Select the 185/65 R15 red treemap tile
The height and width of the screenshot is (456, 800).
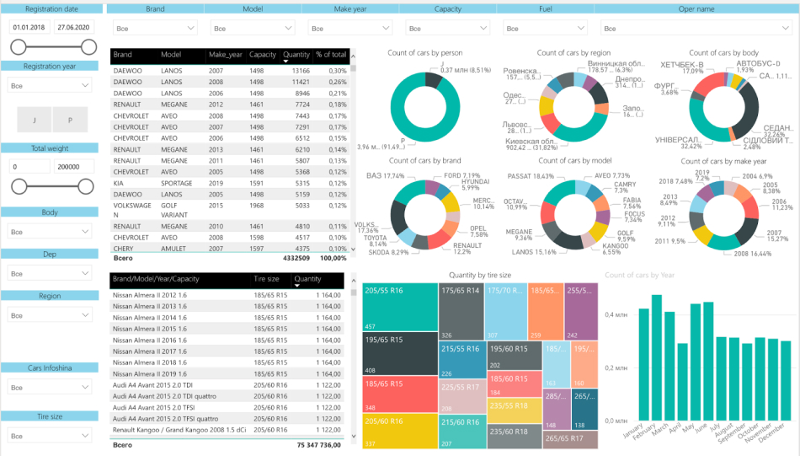coord(400,394)
